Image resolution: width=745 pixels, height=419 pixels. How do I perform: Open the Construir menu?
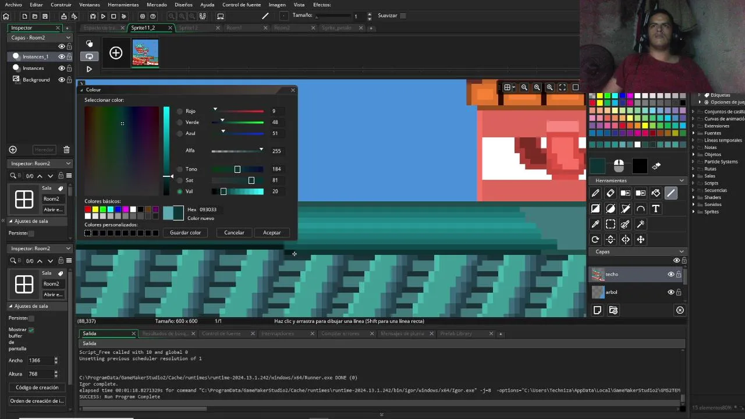point(61,5)
